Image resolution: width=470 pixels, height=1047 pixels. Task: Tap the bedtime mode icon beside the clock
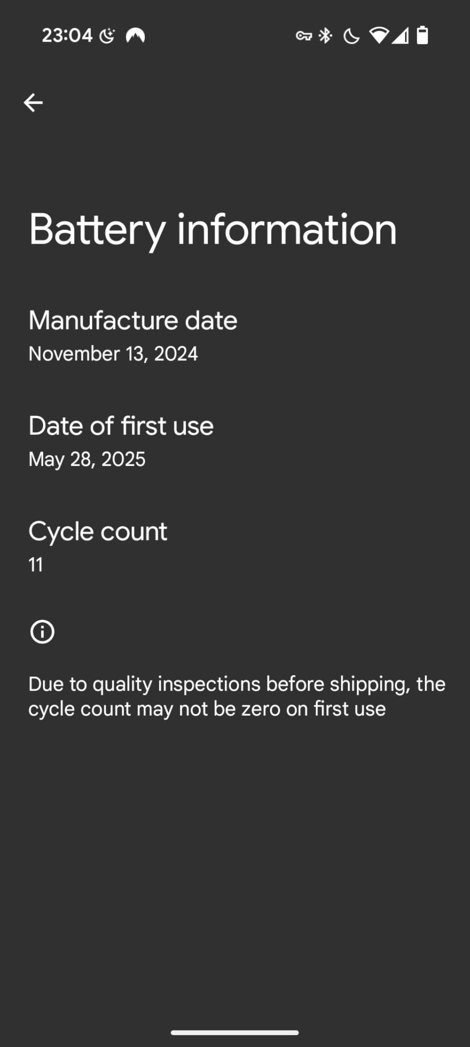[107, 36]
